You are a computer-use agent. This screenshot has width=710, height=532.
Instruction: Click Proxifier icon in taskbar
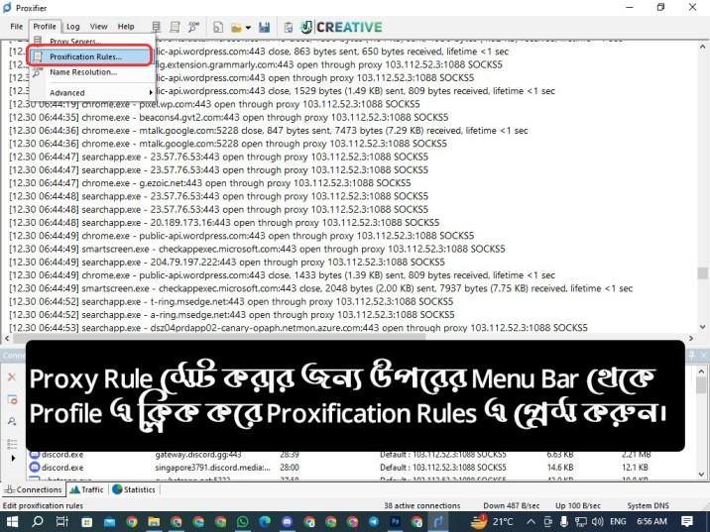(438, 521)
